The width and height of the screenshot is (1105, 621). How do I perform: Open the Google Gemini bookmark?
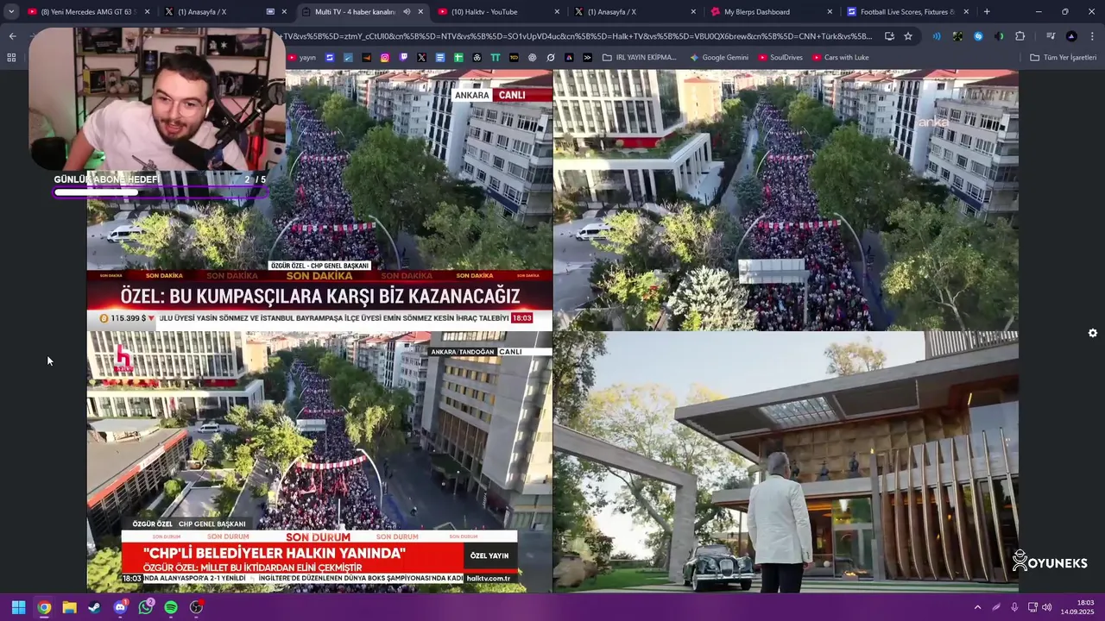coord(719,58)
